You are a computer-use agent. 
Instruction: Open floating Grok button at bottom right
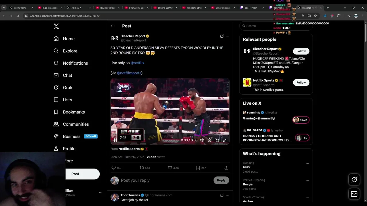(354, 180)
